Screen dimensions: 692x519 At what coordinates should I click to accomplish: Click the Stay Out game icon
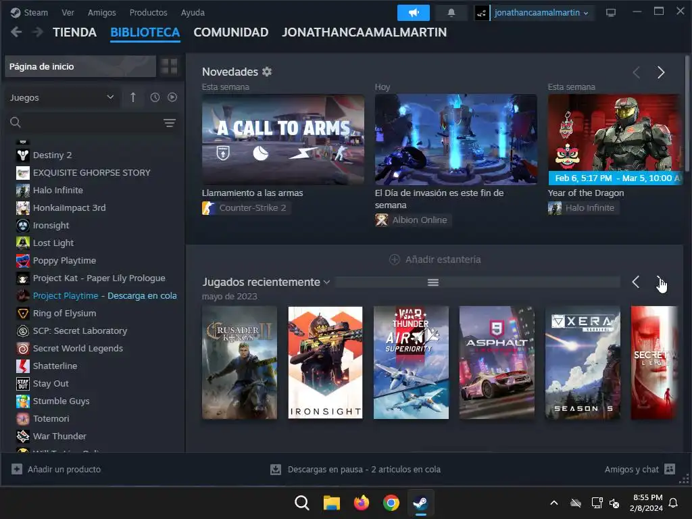(23, 384)
